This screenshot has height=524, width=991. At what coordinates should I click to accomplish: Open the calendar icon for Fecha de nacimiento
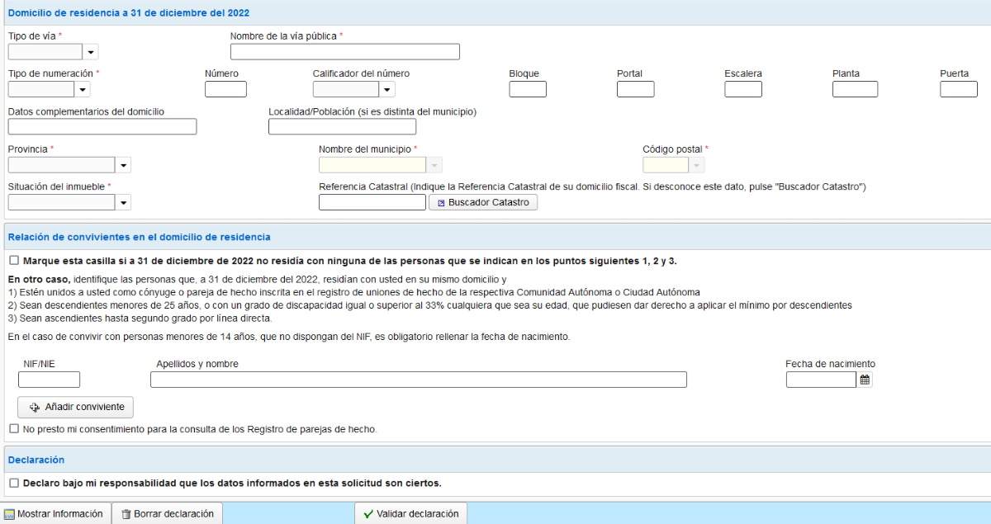(x=865, y=380)
